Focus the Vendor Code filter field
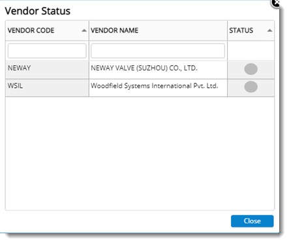The image size is (289, 243). coord(47,51)
